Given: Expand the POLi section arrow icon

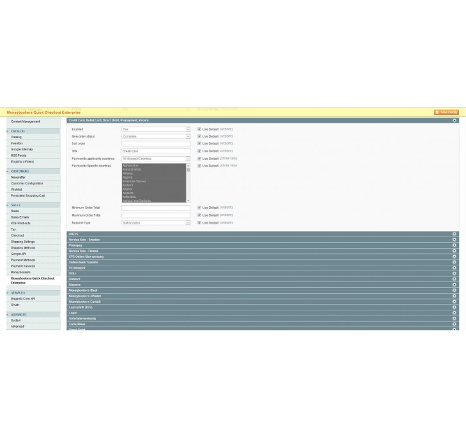Looking at the screenshot, I should (454, 274).
